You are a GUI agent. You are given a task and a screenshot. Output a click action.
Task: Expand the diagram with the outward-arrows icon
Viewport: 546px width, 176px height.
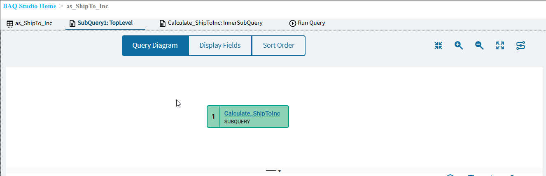point(500,46)
